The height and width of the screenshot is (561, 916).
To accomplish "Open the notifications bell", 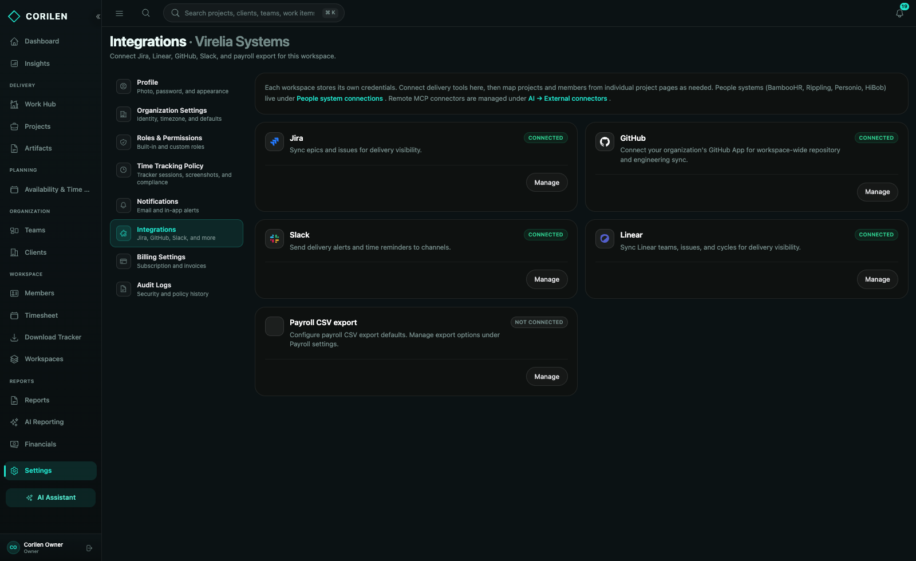I will [899, 13].
